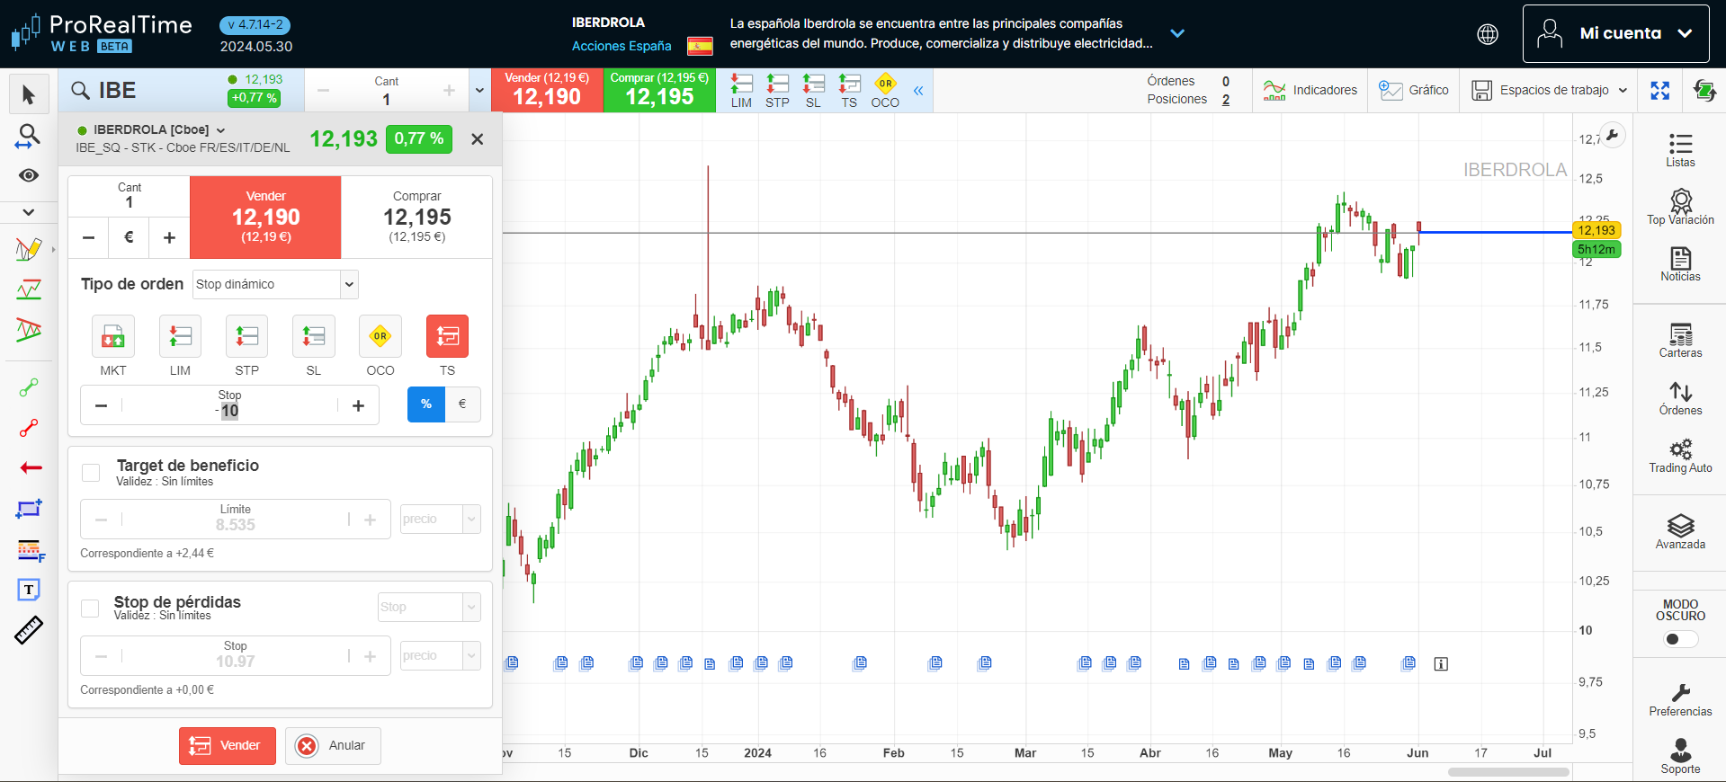Open the Indicadores menu

[x=1310, y=90]
